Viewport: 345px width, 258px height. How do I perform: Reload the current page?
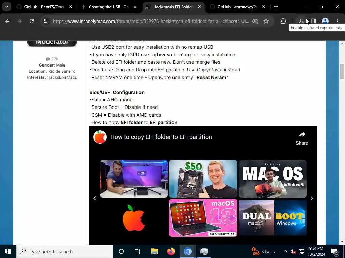[x=32, y=21]
